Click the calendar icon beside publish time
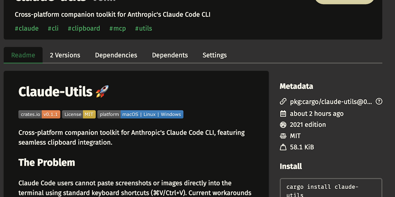This screenshot has height=197, width=395. pos(283,114)
